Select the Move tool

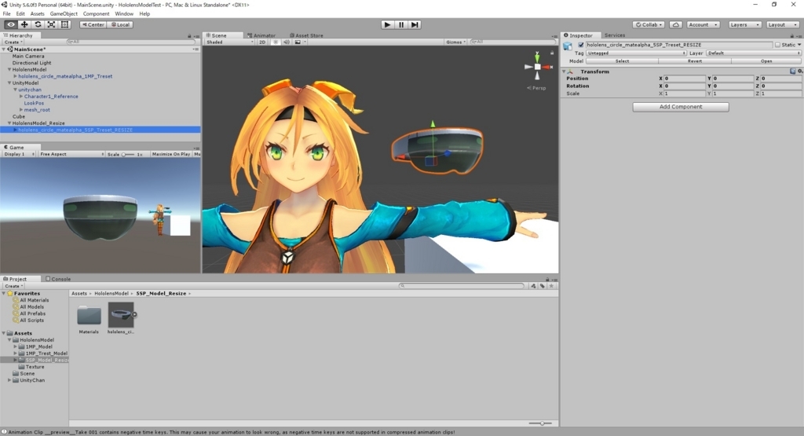pos(24,24)
